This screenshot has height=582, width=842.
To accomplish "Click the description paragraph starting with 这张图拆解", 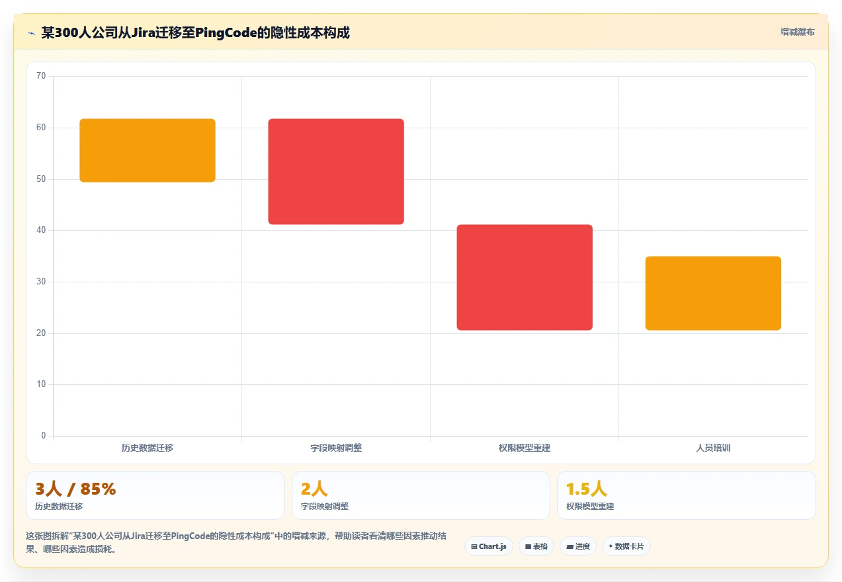I will (x=236, y=542).
